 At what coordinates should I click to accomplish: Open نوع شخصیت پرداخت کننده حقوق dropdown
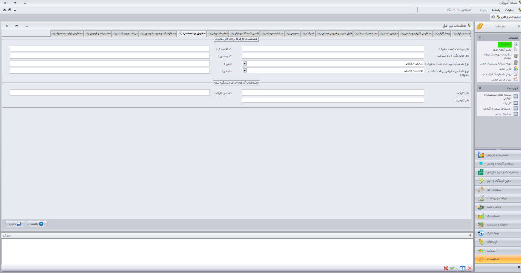[245, 63]
